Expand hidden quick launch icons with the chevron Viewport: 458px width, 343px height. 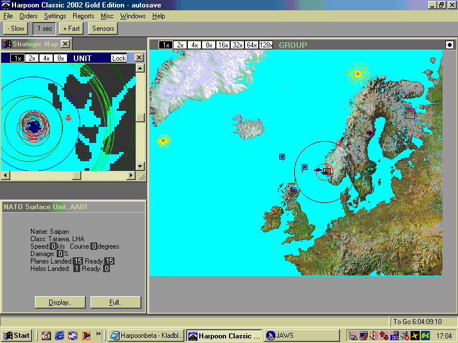click(x=98, y=333)
